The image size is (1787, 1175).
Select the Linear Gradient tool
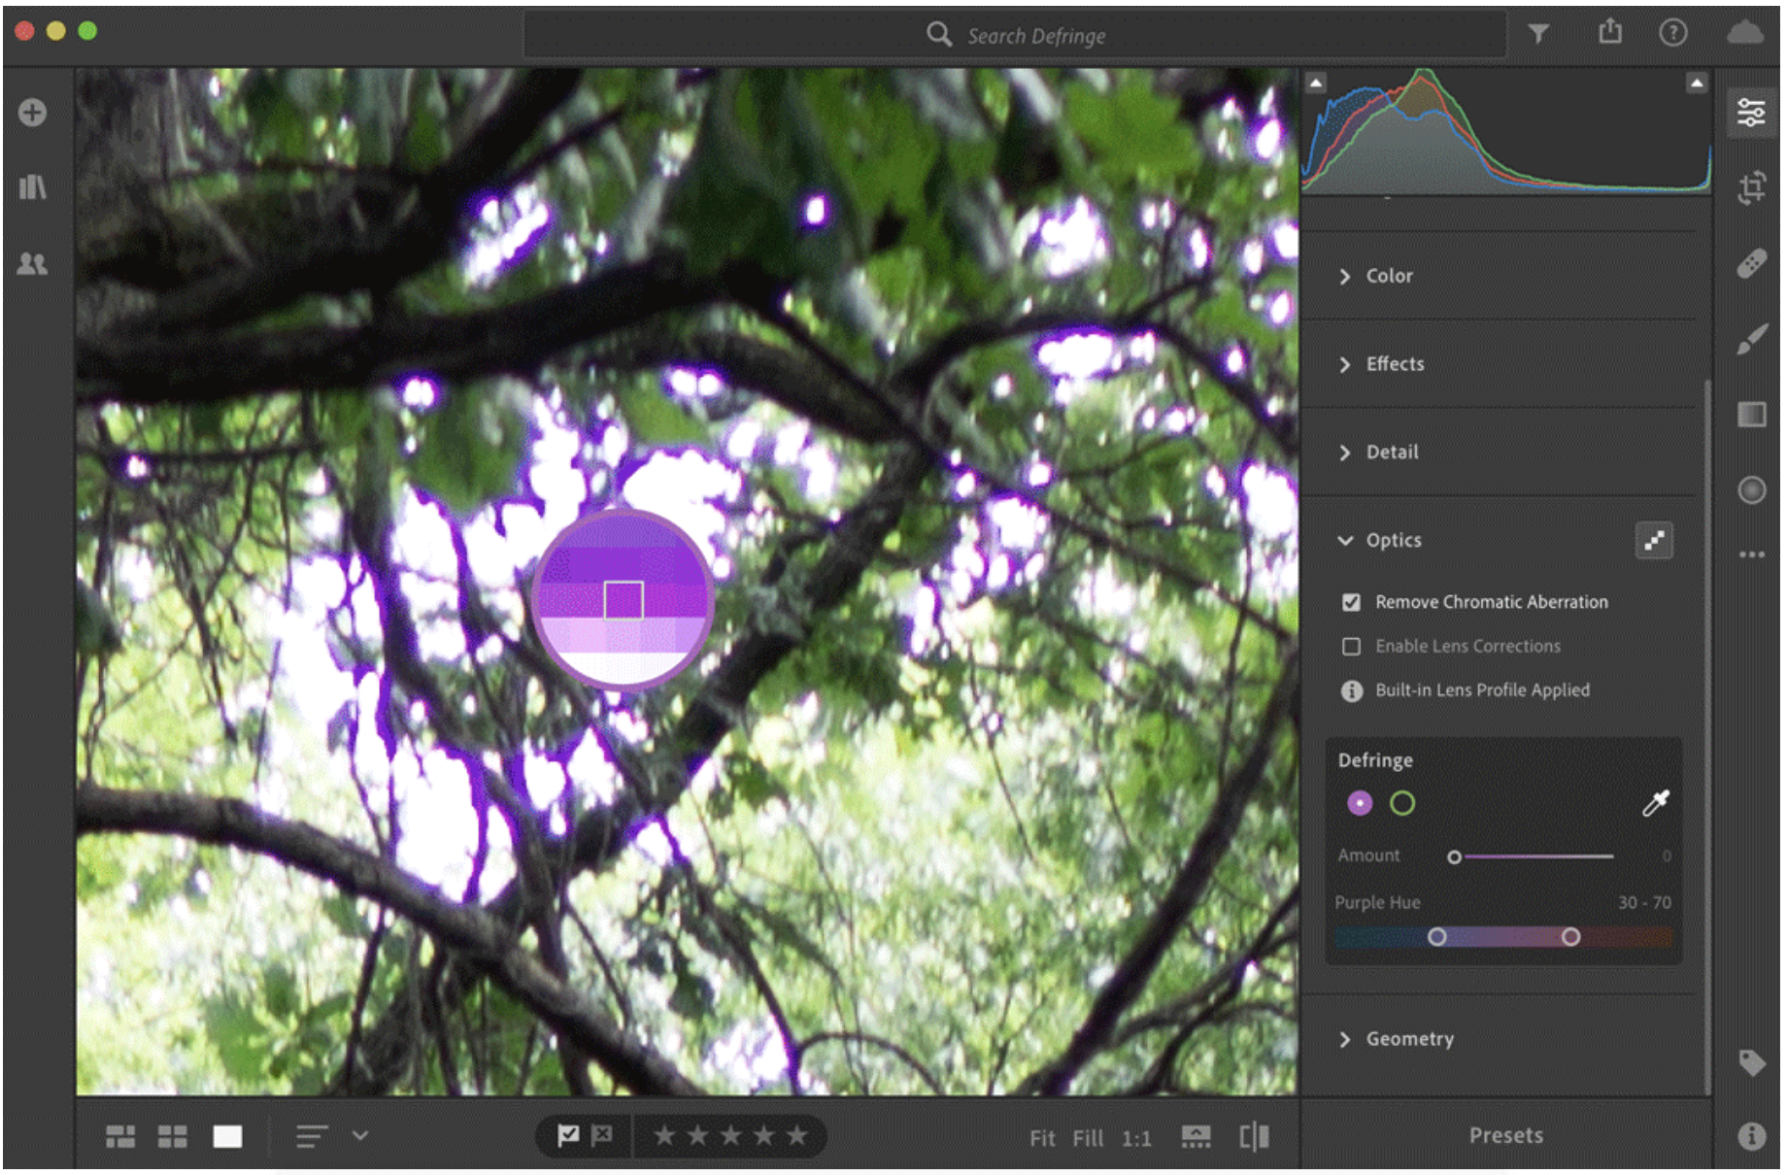pyautogui.click(x=1751, y=415)
